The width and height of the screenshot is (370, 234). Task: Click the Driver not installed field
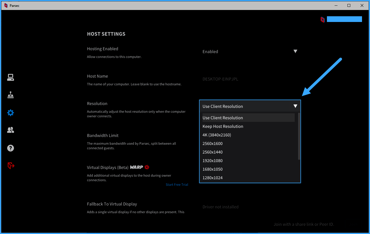(x=250, y=207)
